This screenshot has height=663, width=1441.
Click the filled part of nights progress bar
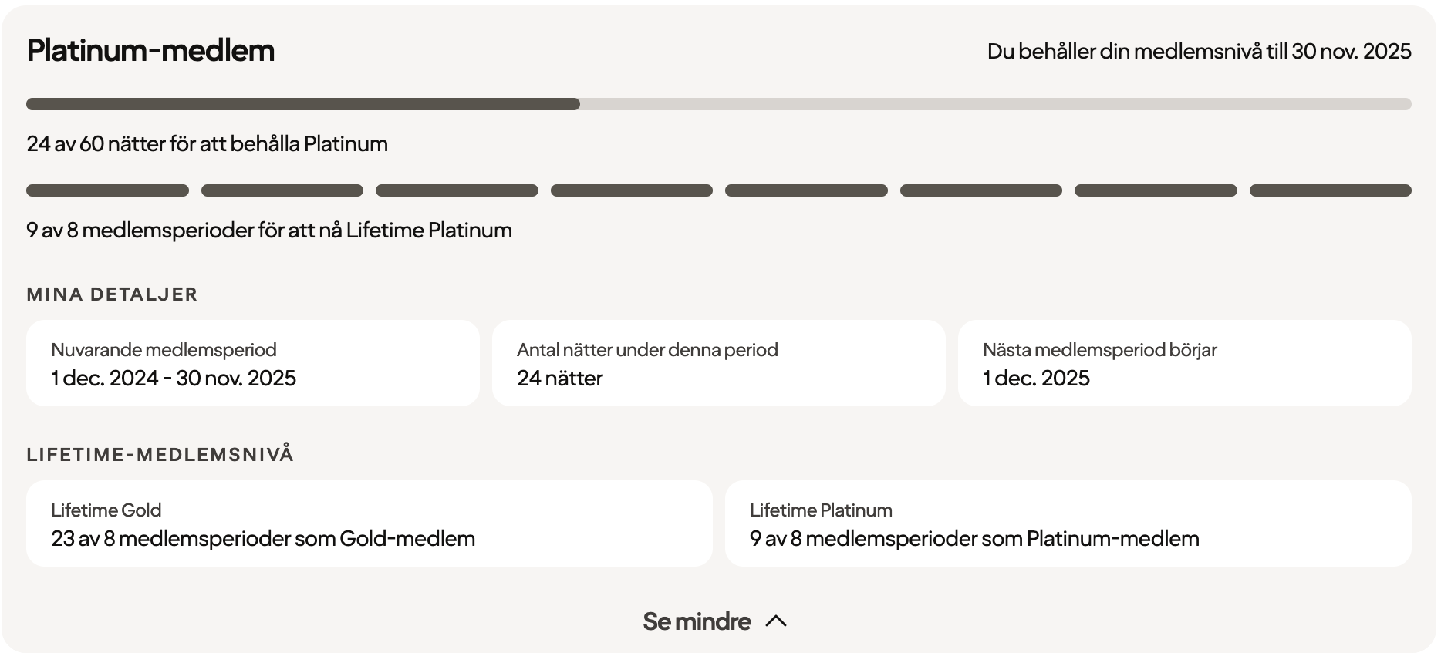(302, 104)
